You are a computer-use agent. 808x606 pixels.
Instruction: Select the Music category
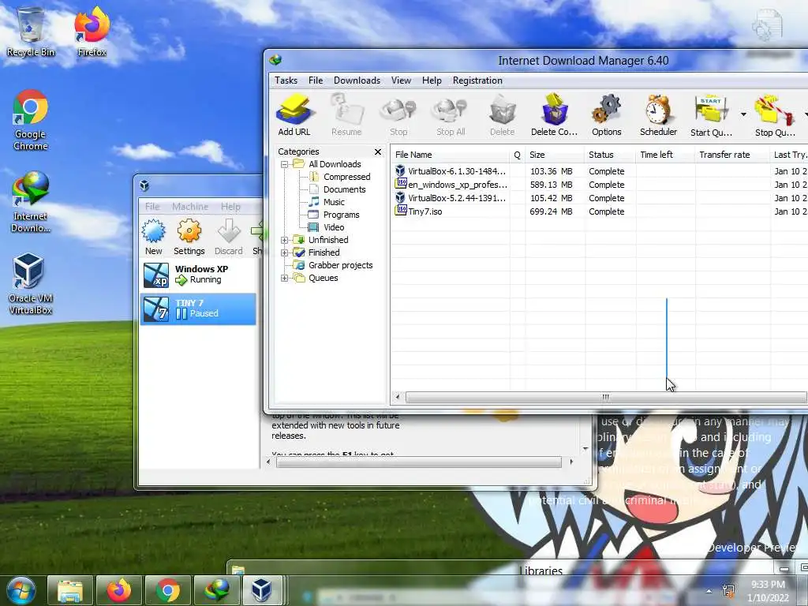[x=327, y=202]
